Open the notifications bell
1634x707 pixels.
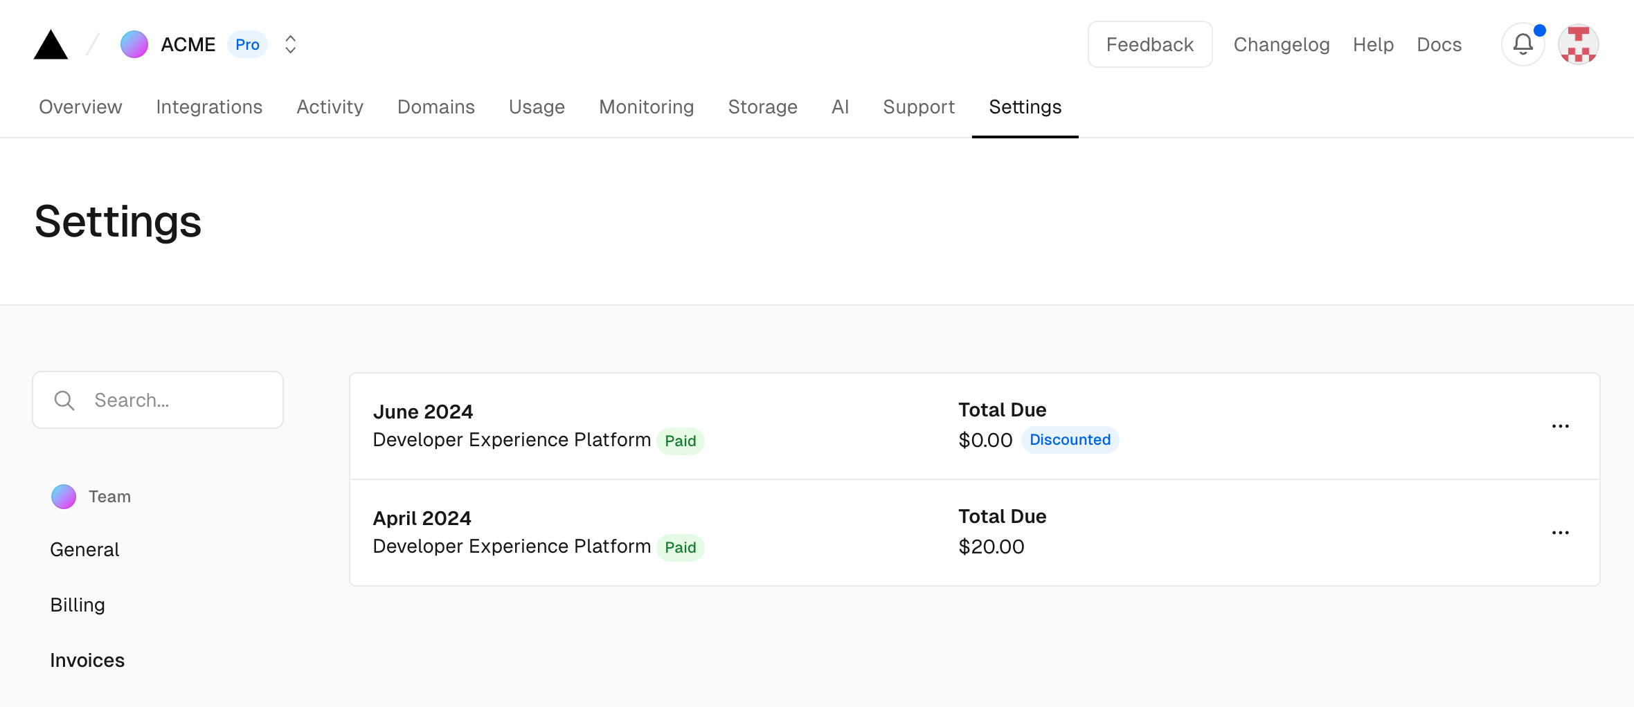[1523, 45]
